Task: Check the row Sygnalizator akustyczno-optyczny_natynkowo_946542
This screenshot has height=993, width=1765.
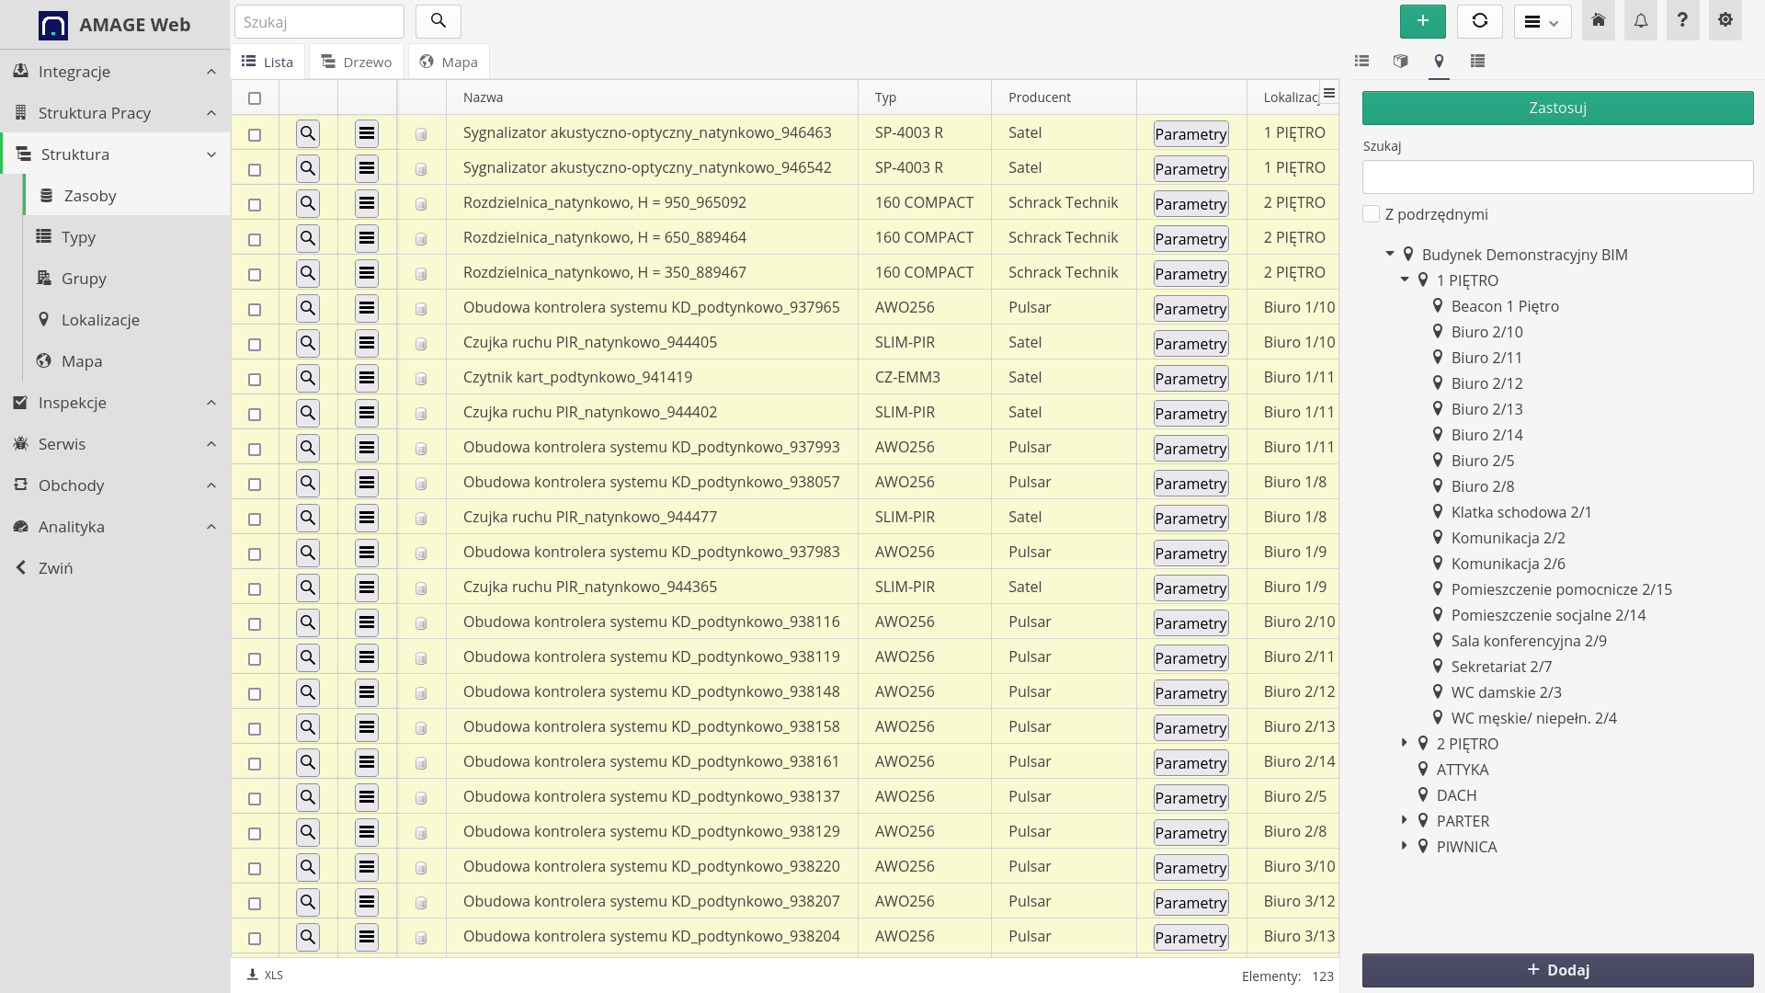Action: point(255,170)
